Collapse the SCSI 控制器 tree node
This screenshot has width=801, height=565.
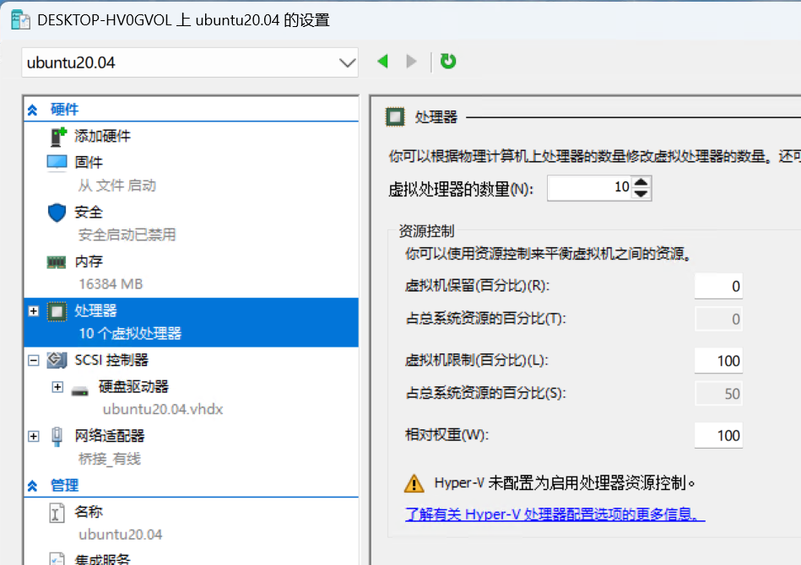coord(34,360)
